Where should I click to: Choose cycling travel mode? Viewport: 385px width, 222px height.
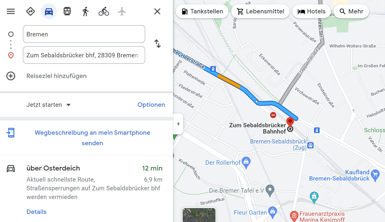coord(104,12)
